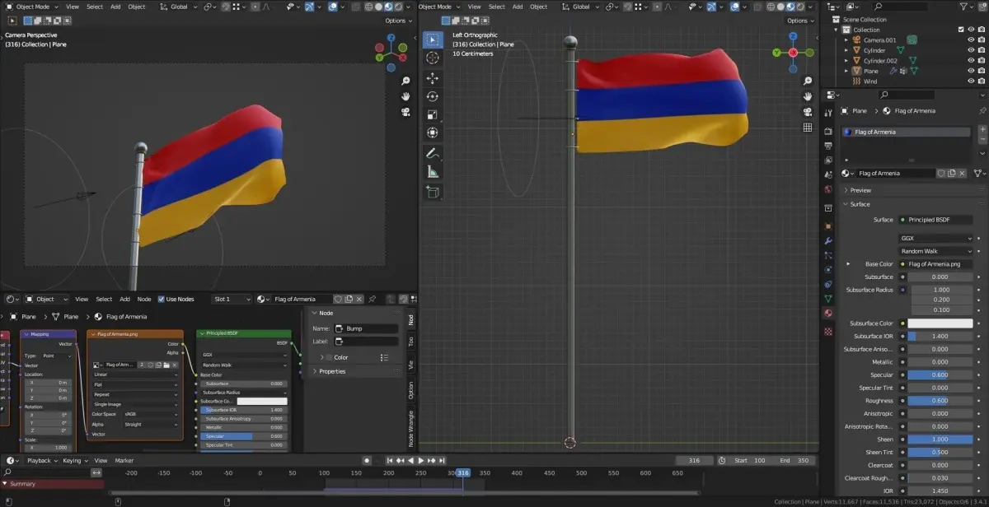Expand the Properties panel in node sidebar
The width and height of the screenshot is (989, 507).
333,371
